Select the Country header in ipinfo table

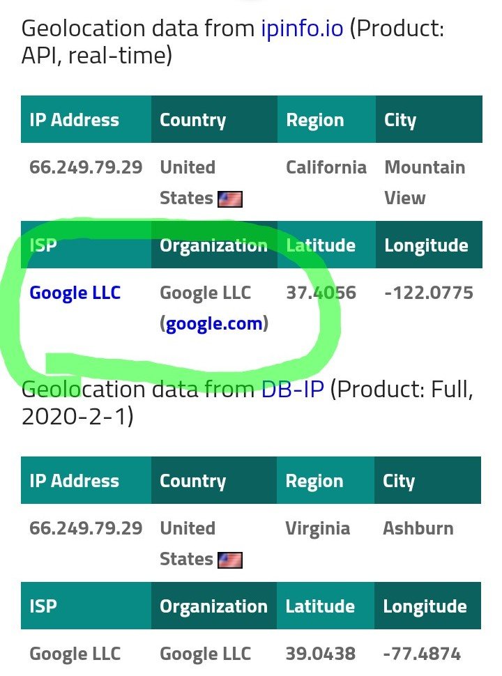(214, 119)
